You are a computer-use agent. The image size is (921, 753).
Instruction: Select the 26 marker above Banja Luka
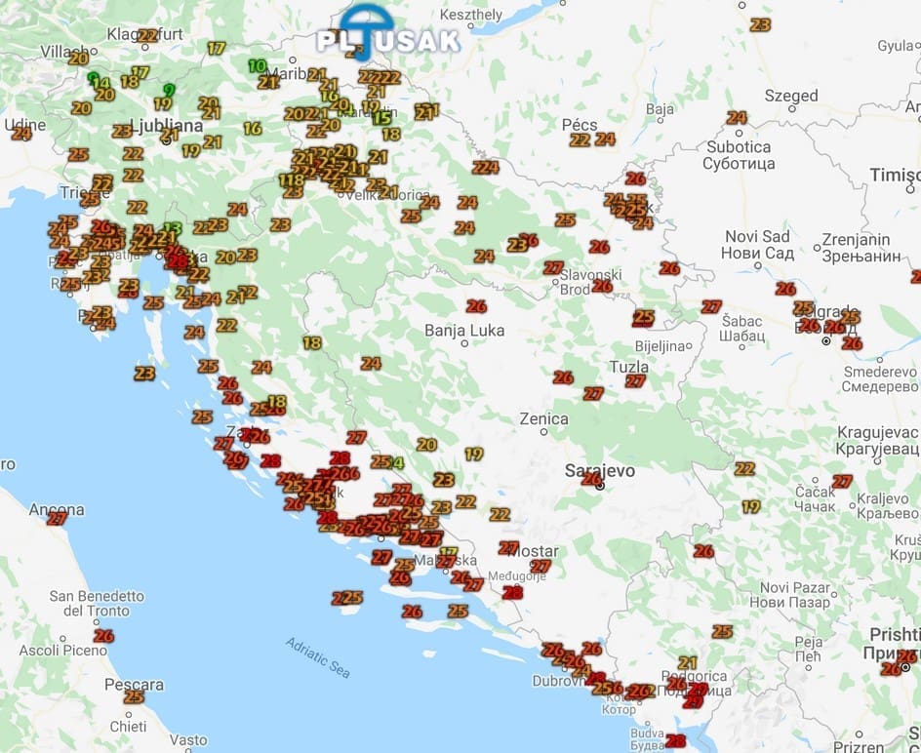(476, 306)
